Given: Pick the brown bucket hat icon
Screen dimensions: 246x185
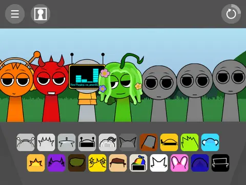Looking at the screenshot, I should click(x=149, y=142).
